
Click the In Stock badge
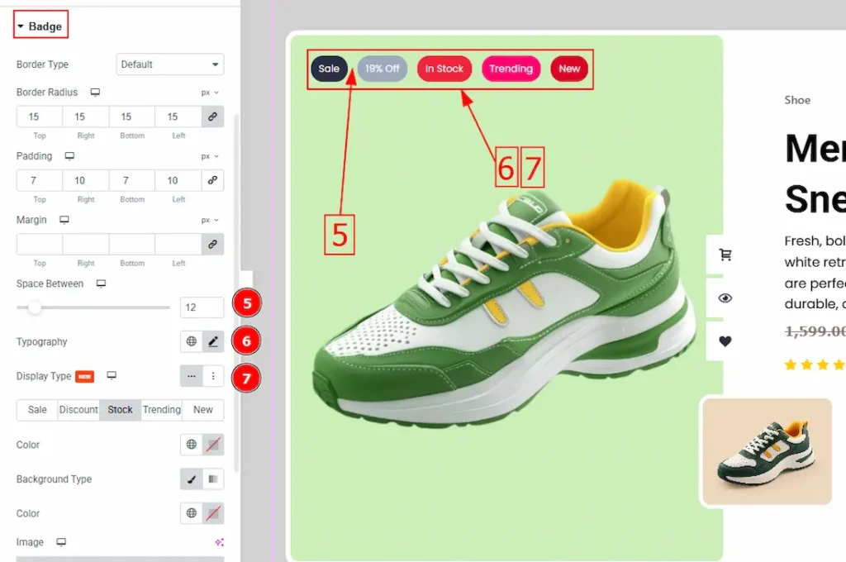[x=444, y=69]
